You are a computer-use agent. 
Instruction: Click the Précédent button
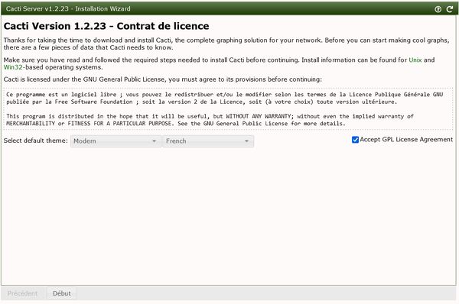(22, 293)
